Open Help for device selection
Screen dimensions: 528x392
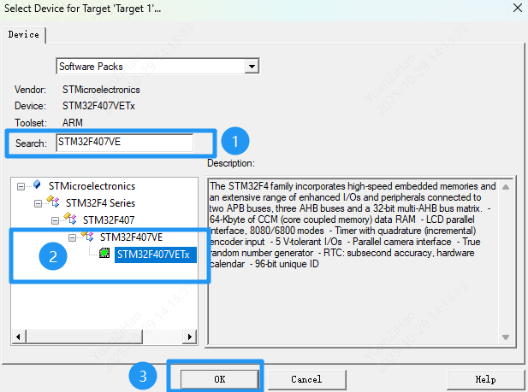(x=485, y=378)
